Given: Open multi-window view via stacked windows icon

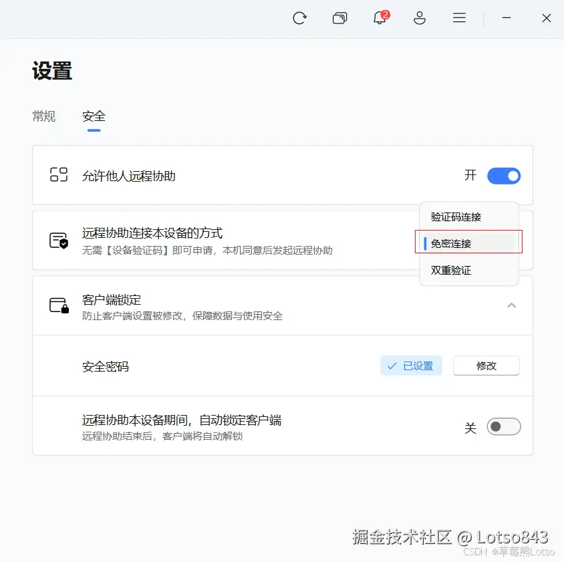Looking at the screenshot, I should coord(339,18).
